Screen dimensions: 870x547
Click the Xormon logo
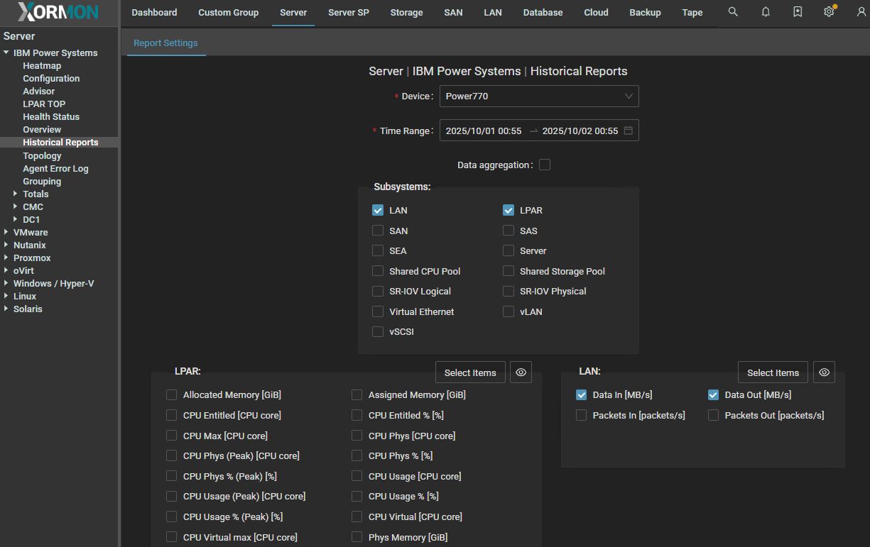click(59, 12)
